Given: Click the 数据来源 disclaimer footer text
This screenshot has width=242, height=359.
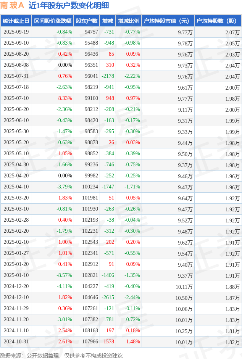Looking at the screenshot, I should [61, 355].
